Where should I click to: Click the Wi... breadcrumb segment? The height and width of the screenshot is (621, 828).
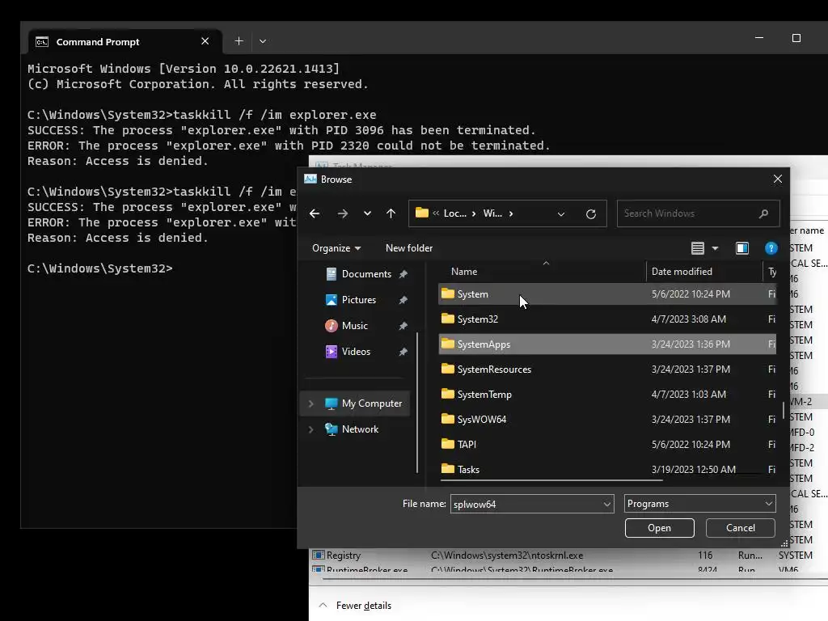point(492,213)
